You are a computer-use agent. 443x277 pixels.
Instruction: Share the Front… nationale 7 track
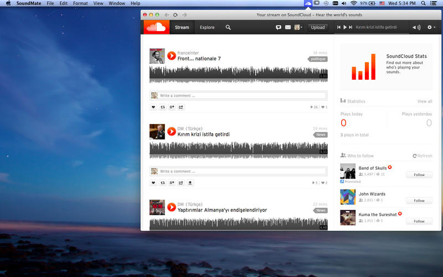tap(181, 107)
